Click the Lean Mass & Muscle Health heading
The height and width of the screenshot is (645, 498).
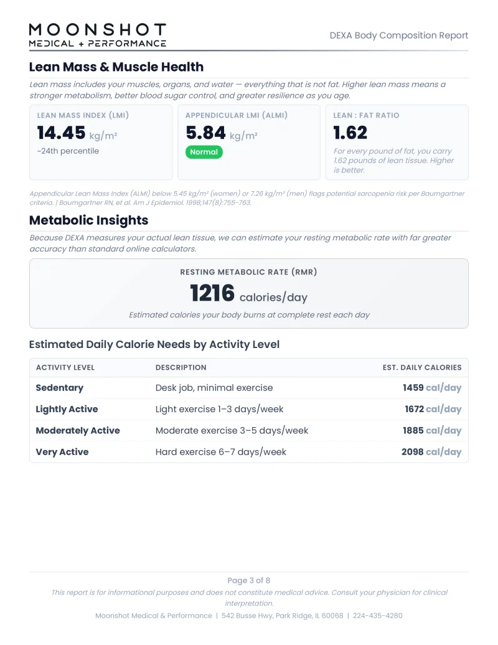[x=116, y=67]
